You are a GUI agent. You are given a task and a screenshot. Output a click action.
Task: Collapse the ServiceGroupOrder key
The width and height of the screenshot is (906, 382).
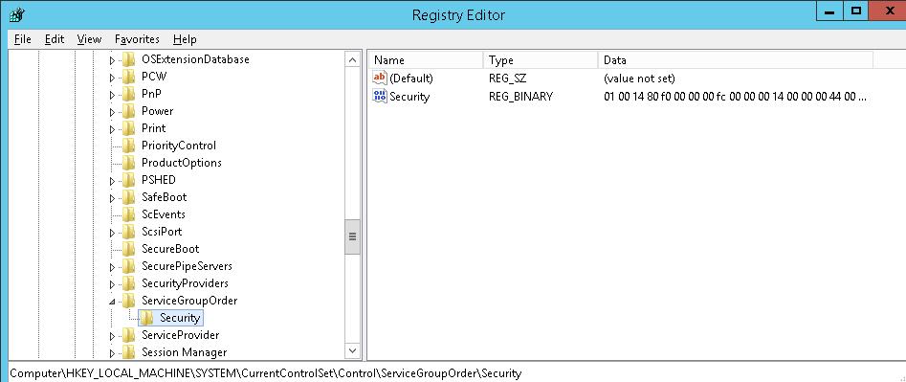click(112, 301)
